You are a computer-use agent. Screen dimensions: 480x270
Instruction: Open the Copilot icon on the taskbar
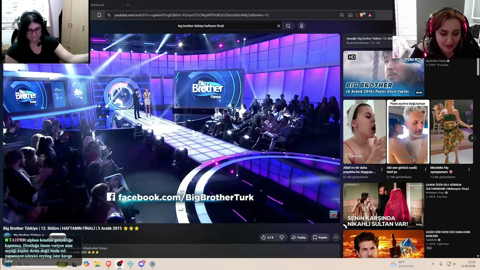(87, 264)
